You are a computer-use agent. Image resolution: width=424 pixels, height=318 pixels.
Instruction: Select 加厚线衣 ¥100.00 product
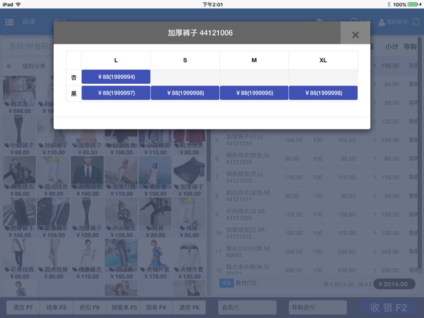point(87,177)
